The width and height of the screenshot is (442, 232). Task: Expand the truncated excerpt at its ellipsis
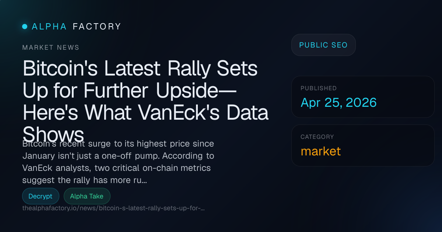pos(144,180)
